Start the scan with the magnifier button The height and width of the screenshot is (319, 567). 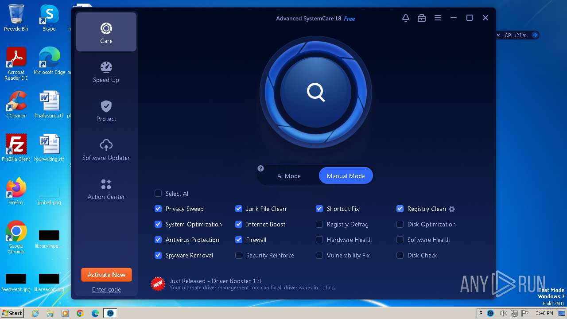pos(316,92)
